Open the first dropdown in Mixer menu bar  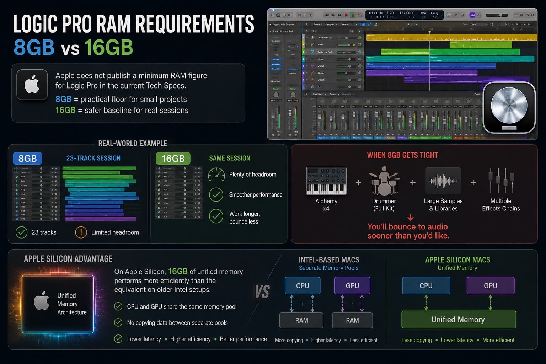(x=319, y=94)
